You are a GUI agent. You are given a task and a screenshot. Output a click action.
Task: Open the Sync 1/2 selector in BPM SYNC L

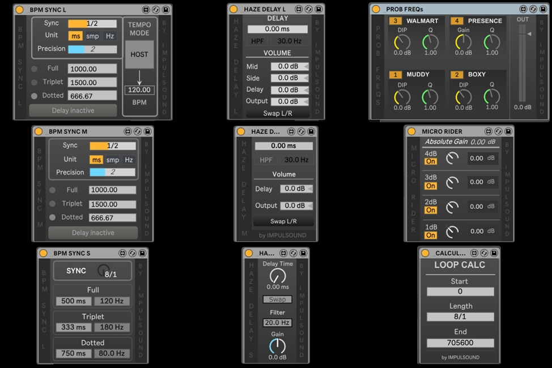click(x=92, y=24)
